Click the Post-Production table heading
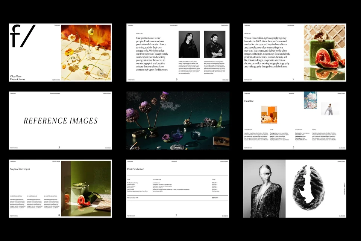The width and height of the screenshot is (361, 241). click(x=135, y=169)
